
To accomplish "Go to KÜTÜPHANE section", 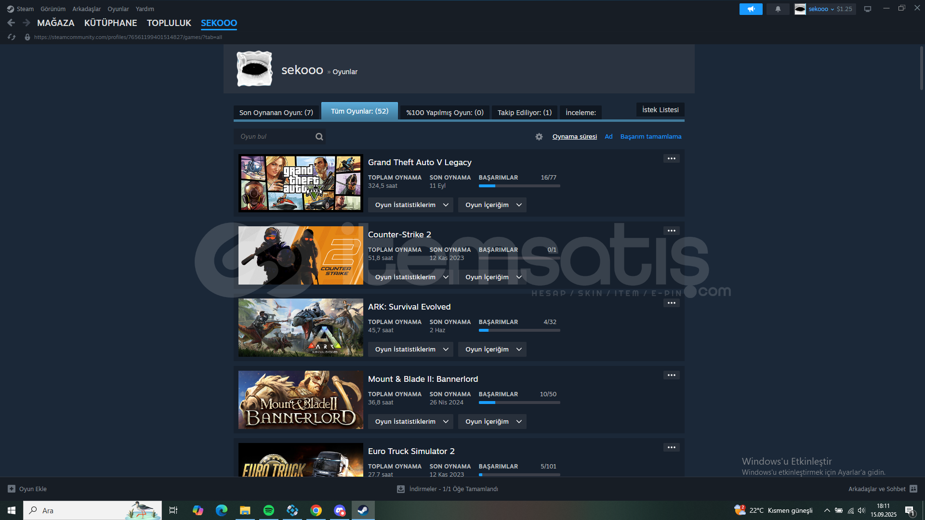I will (111, 23).
